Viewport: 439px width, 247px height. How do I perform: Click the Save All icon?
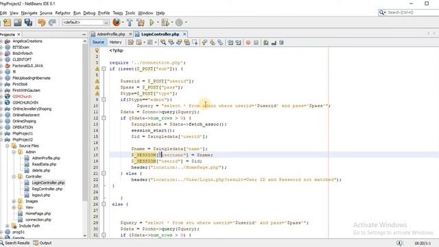28,23
